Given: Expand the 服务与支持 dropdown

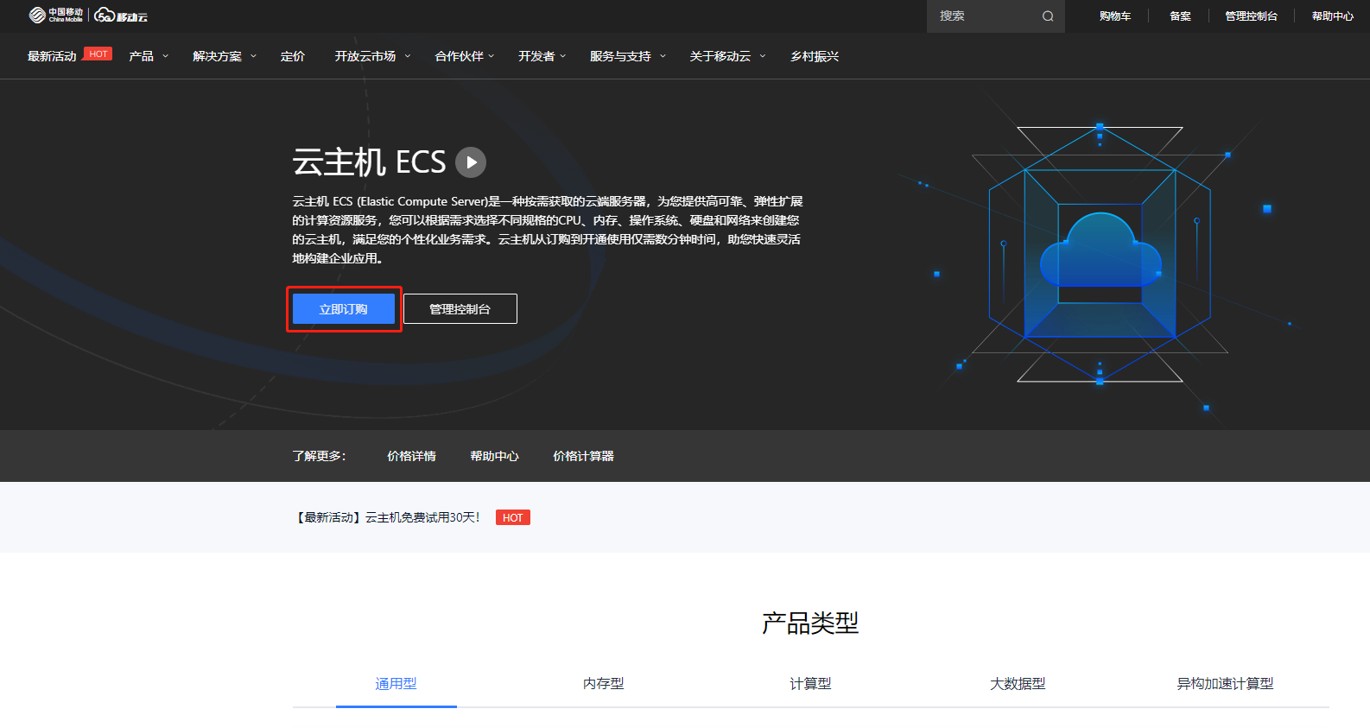Looking at the screenshot, I should tap(628, 56).
